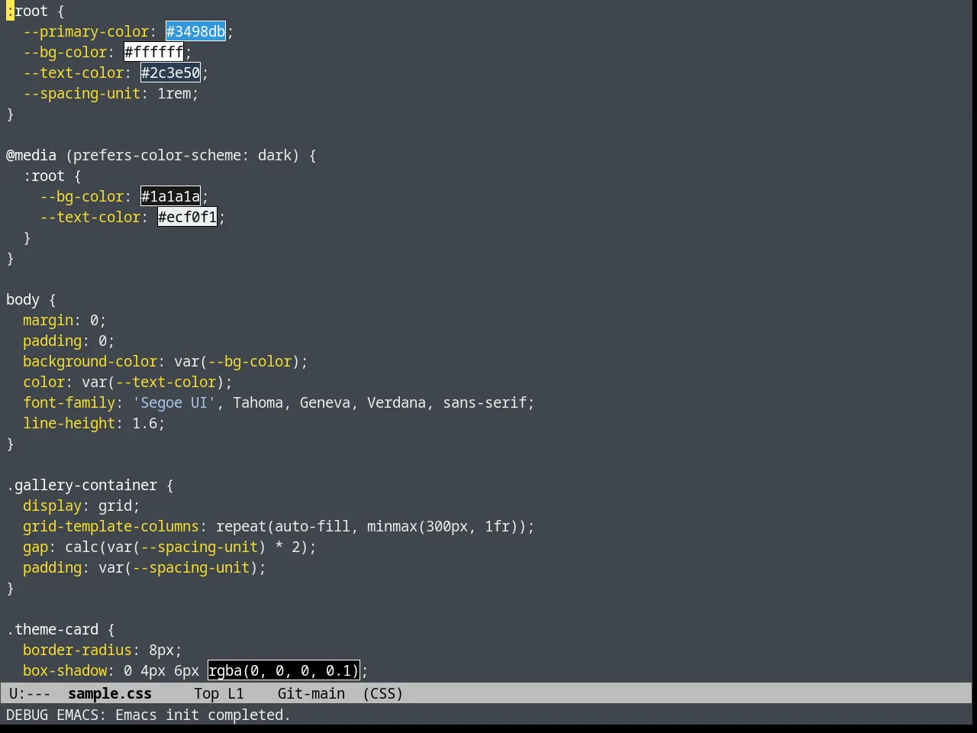Click the Git-main indicator in mode line

[311, 693]
